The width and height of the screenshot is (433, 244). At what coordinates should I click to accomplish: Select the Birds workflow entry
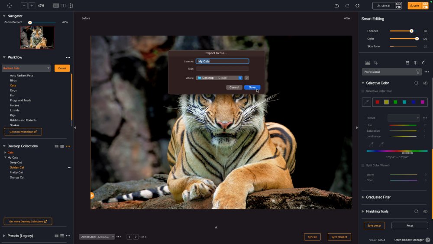[13, 81]
